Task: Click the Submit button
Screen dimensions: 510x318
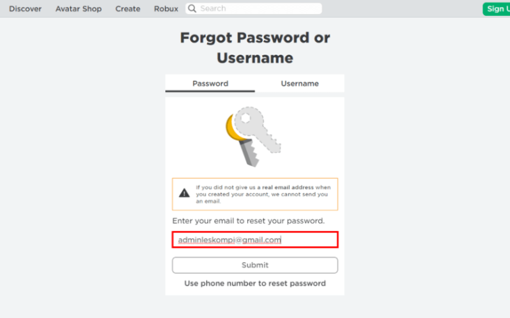Action: [x=255, y=265]
